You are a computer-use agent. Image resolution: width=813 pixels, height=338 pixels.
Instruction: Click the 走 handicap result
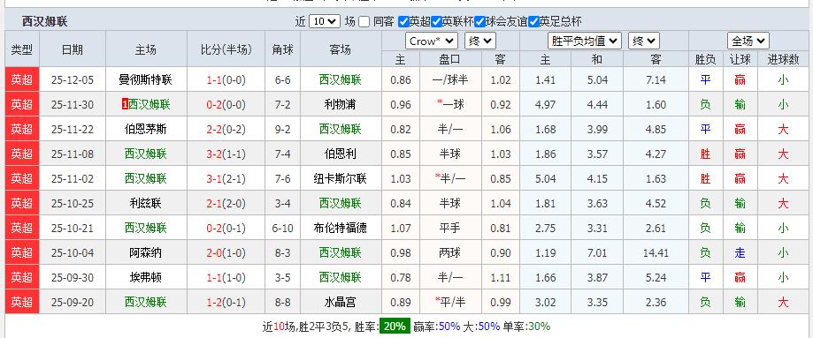click(740, 252)
